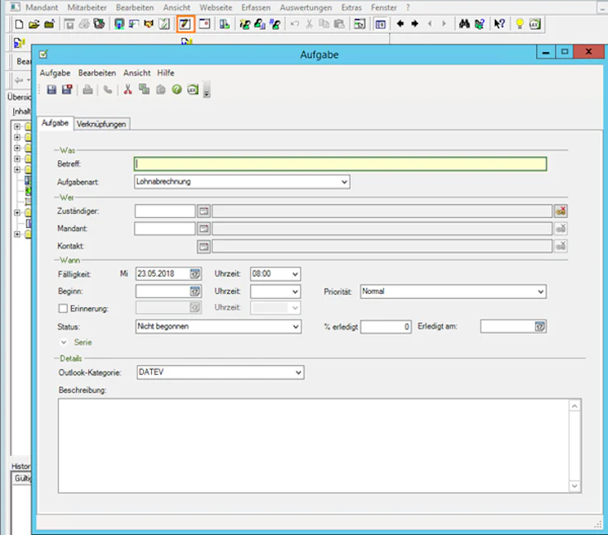
Task: Click the new blank document icon in main toolbar
Action: click(19, 24)
